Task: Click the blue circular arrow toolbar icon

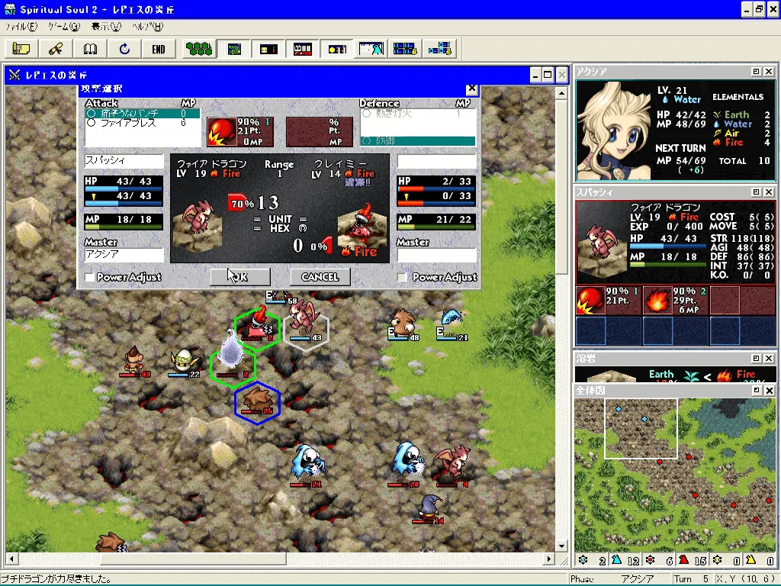Action: click(124, 49)
